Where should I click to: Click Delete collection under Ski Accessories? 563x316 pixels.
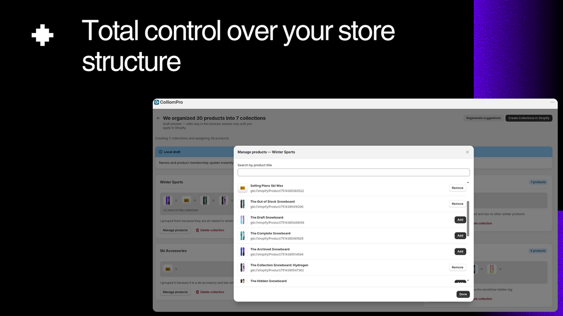[x=210, y=292]
